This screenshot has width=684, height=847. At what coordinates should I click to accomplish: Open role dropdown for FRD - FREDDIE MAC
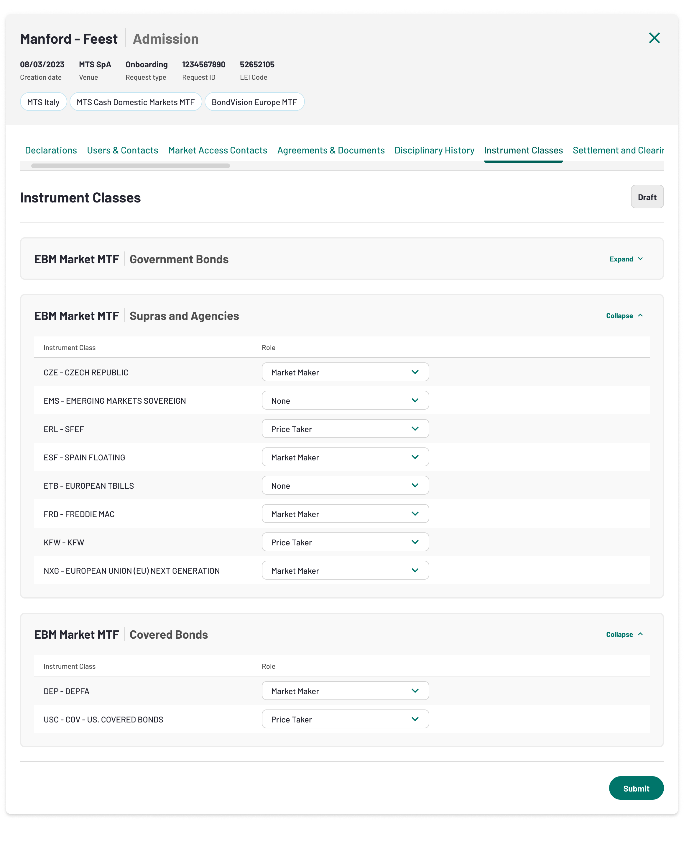click(x=345, y=514)
